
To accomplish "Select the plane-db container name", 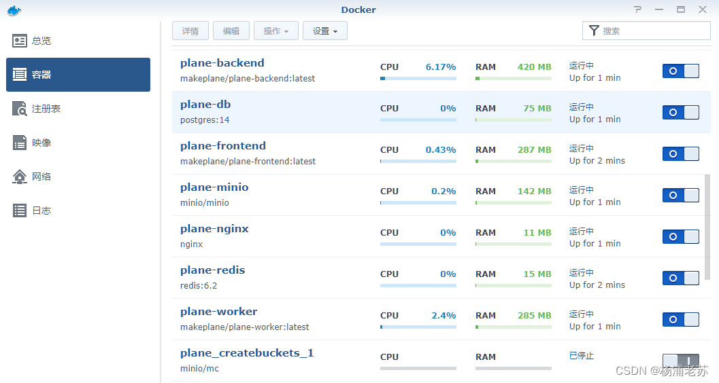I will [205, 105].
